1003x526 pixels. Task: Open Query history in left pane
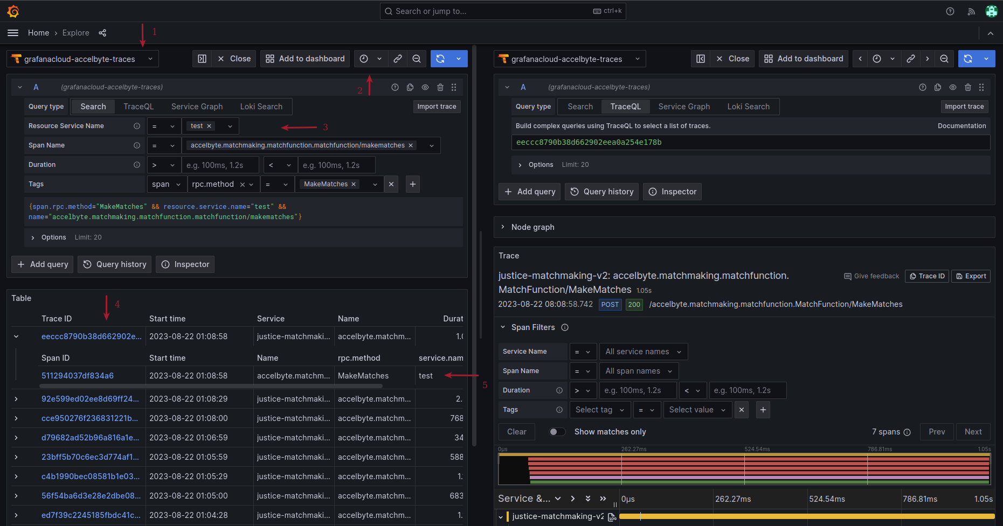115,264
